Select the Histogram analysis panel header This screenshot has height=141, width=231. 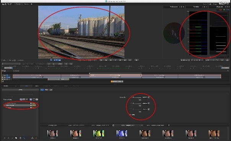click(220, 7)
